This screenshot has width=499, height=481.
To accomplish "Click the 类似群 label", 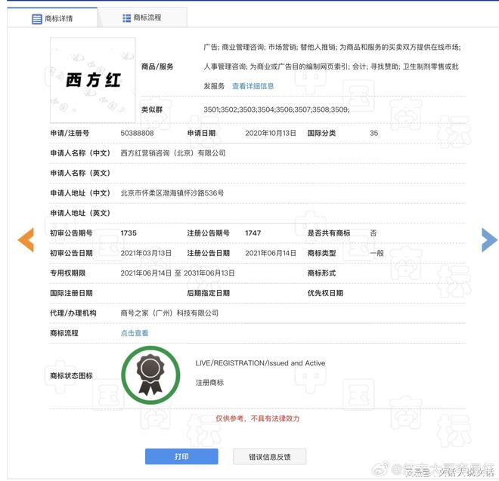I will [152, 109].
